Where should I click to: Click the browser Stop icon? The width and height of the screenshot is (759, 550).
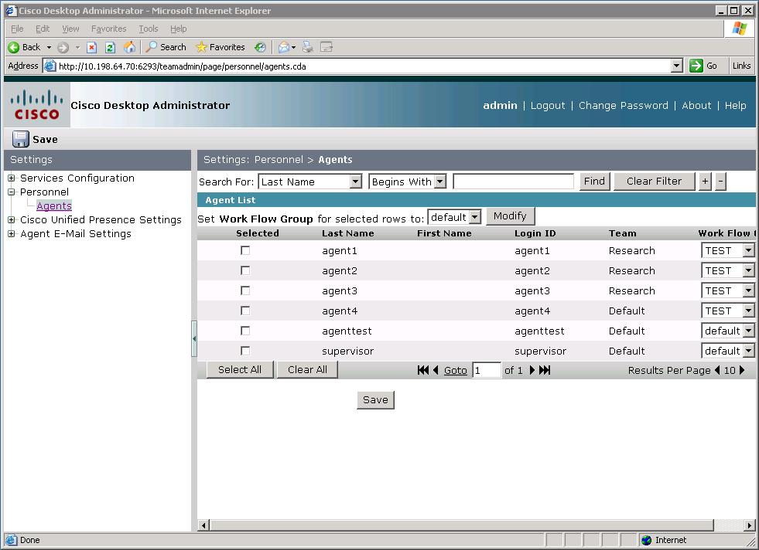91,47
